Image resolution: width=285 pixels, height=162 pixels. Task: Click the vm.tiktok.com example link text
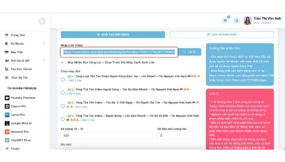(241, 80)
